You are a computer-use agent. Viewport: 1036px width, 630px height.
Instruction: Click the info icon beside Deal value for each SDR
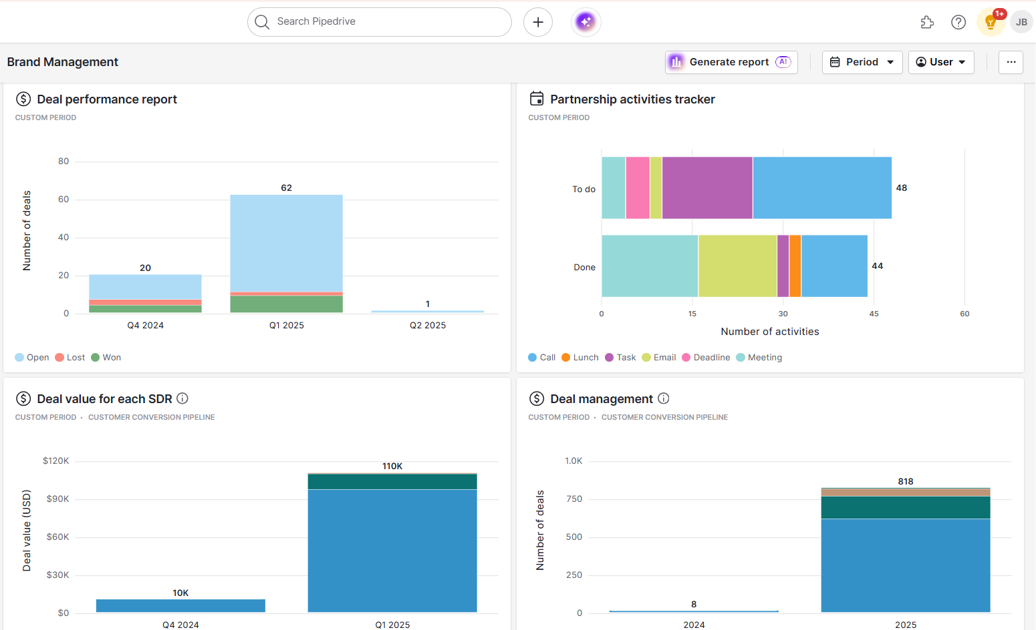coord(182,398)
